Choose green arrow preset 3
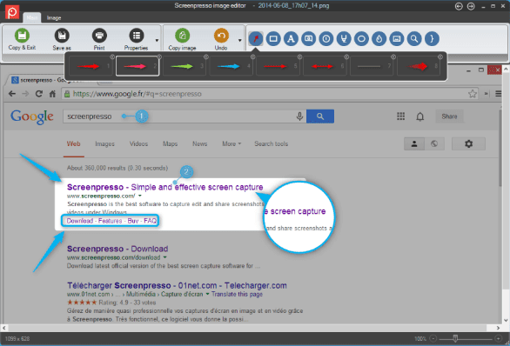Image resolution: width=510 pixels, height=346 pixels. (185, 66)
